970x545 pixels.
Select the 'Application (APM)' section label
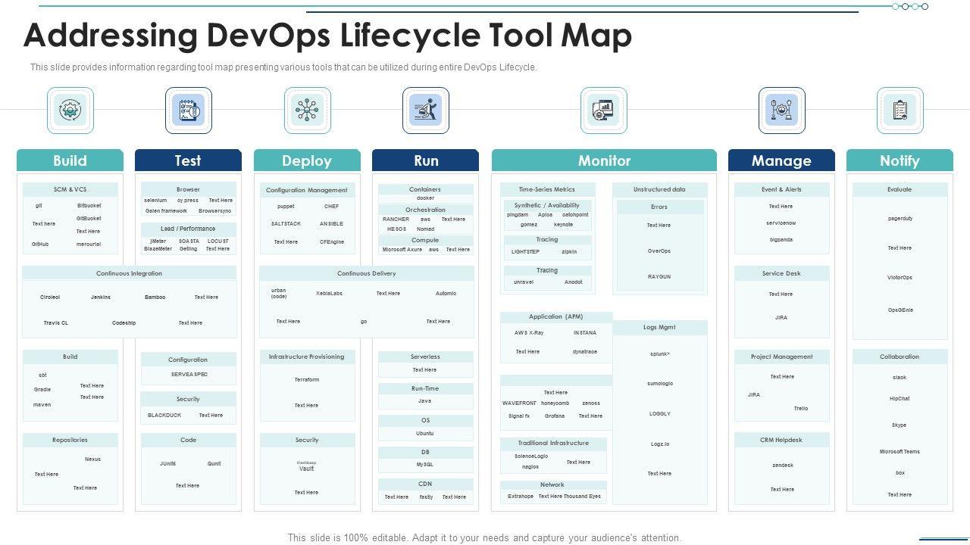point(556,316)
